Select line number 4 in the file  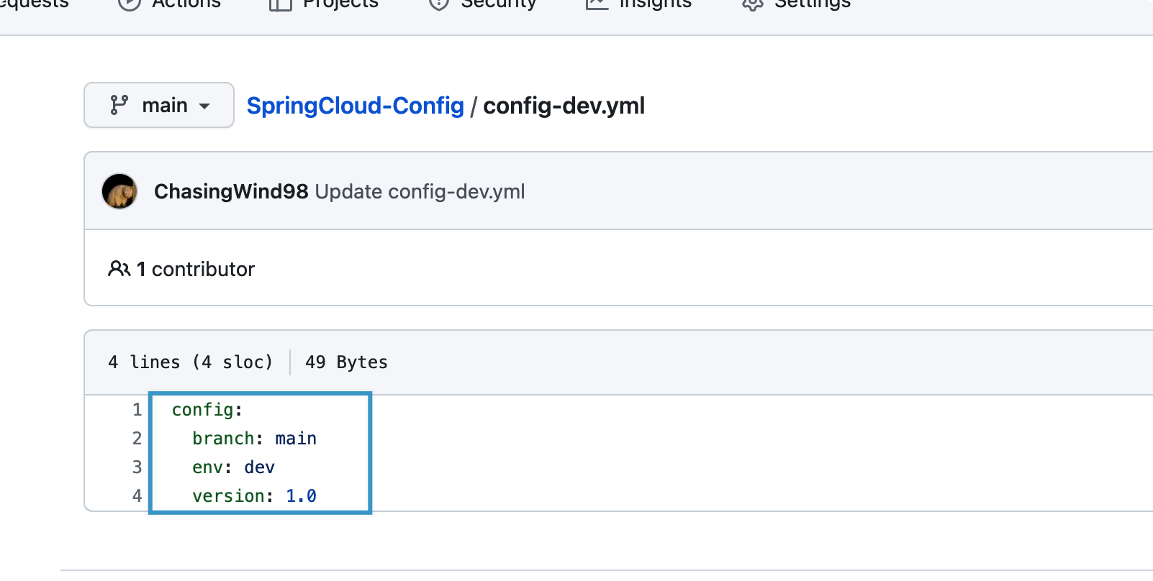137,496
